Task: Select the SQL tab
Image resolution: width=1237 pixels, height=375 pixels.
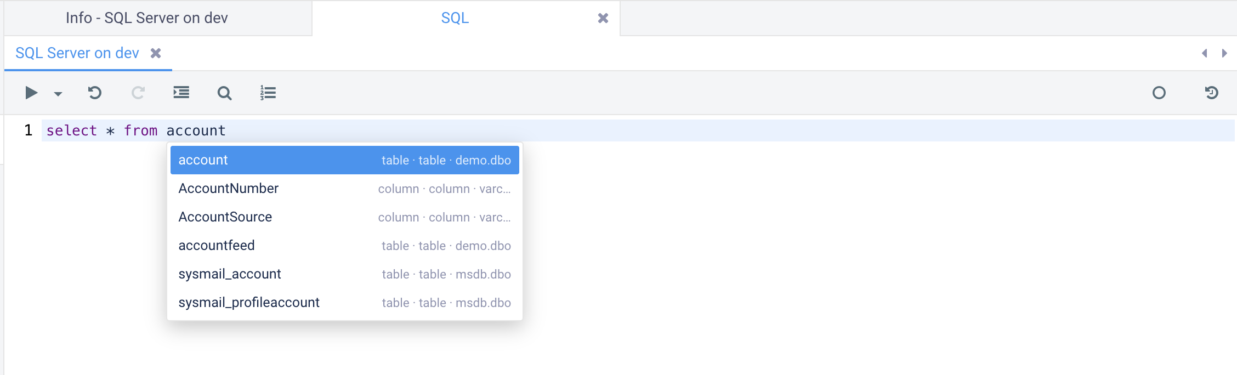Action: [455, 18]
